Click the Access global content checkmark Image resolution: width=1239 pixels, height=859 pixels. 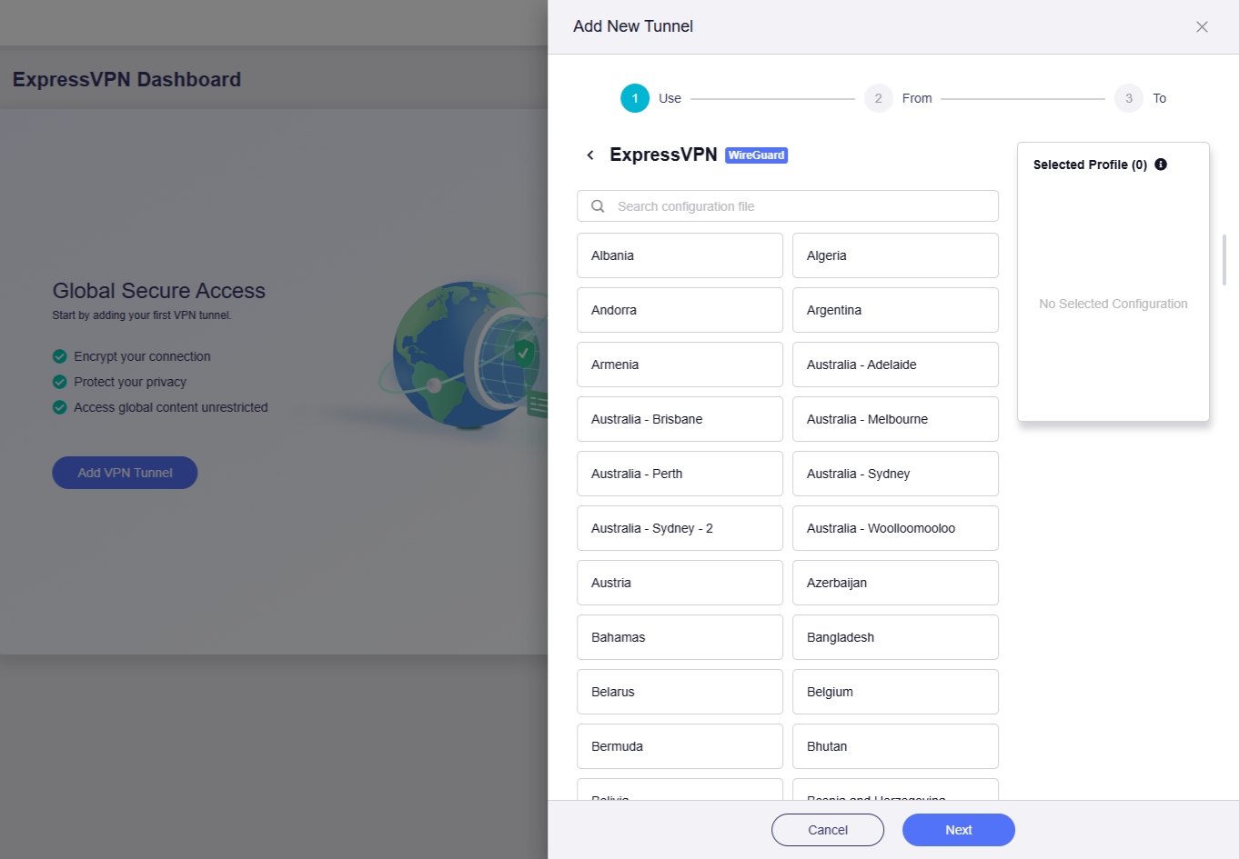coord(60,407)
